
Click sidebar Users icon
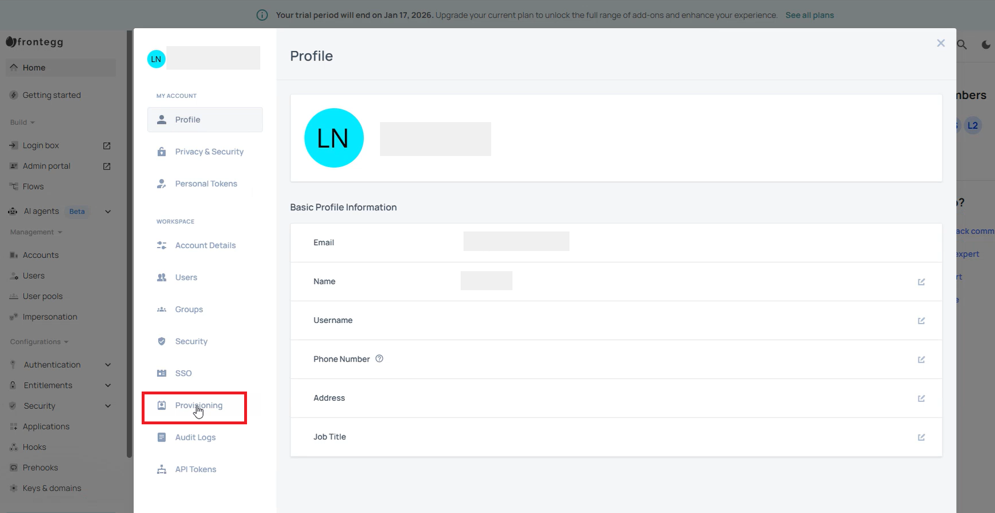pos(14,276)
